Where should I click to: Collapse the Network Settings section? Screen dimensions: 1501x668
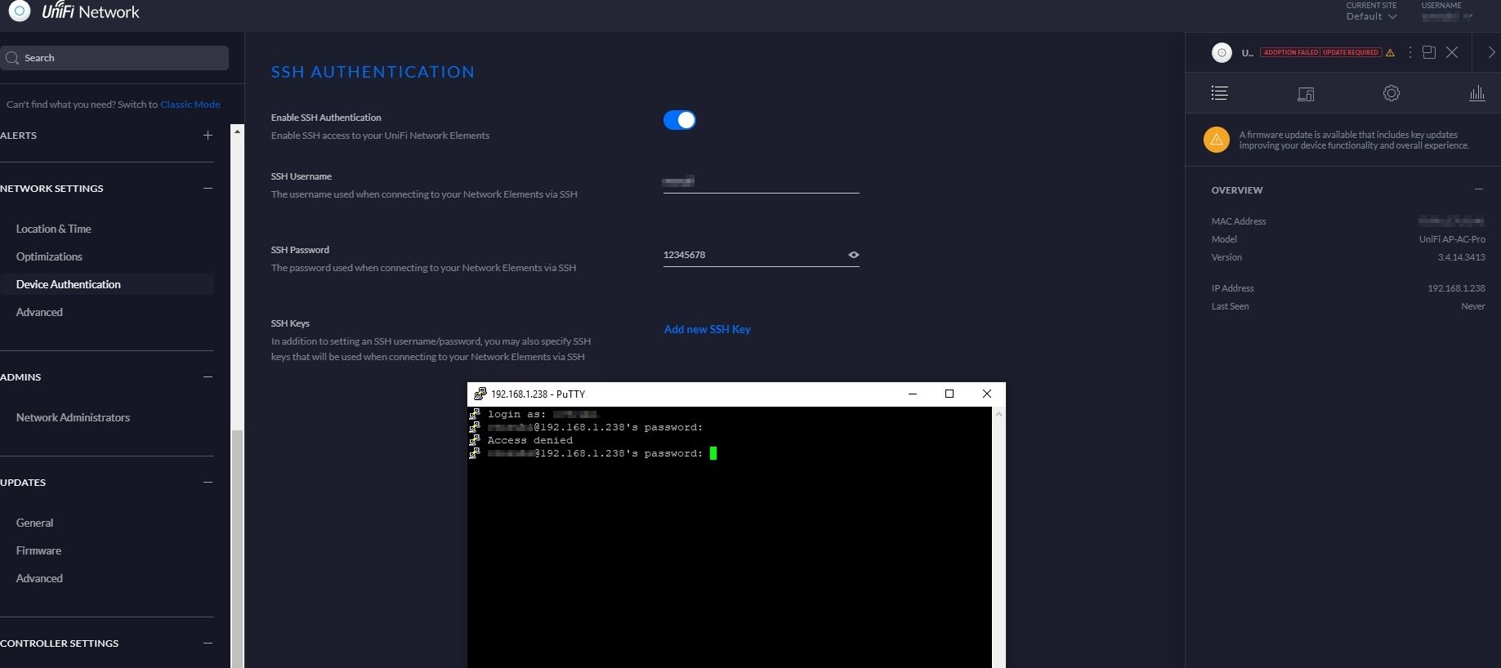[x=208, y=189]
